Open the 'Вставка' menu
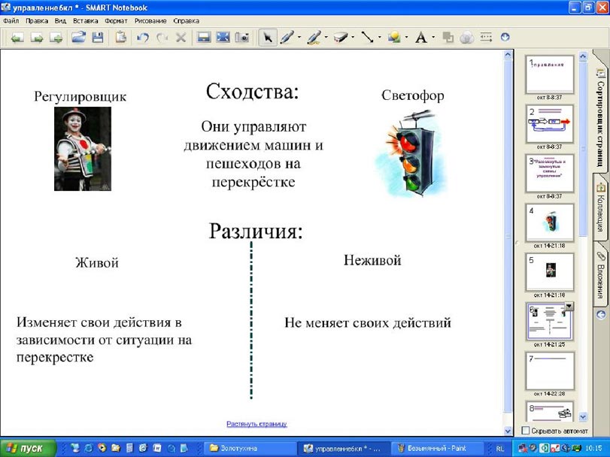 (x=86, y=21)
